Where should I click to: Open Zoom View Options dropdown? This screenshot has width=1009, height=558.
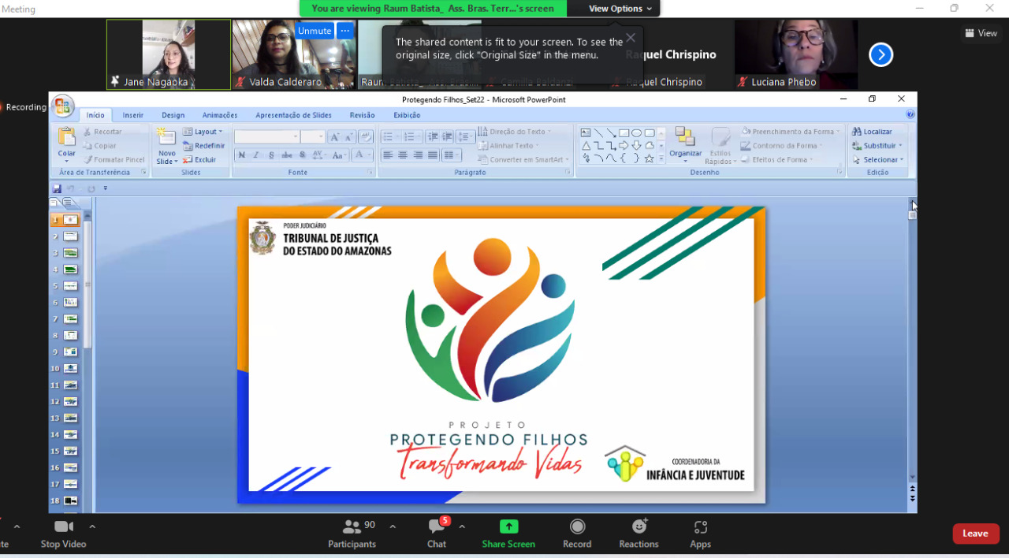tap(620, 9)
